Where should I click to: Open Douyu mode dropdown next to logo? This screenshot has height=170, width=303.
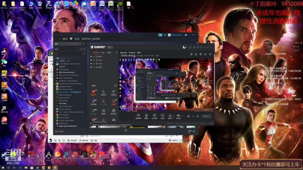pos(110,47)
